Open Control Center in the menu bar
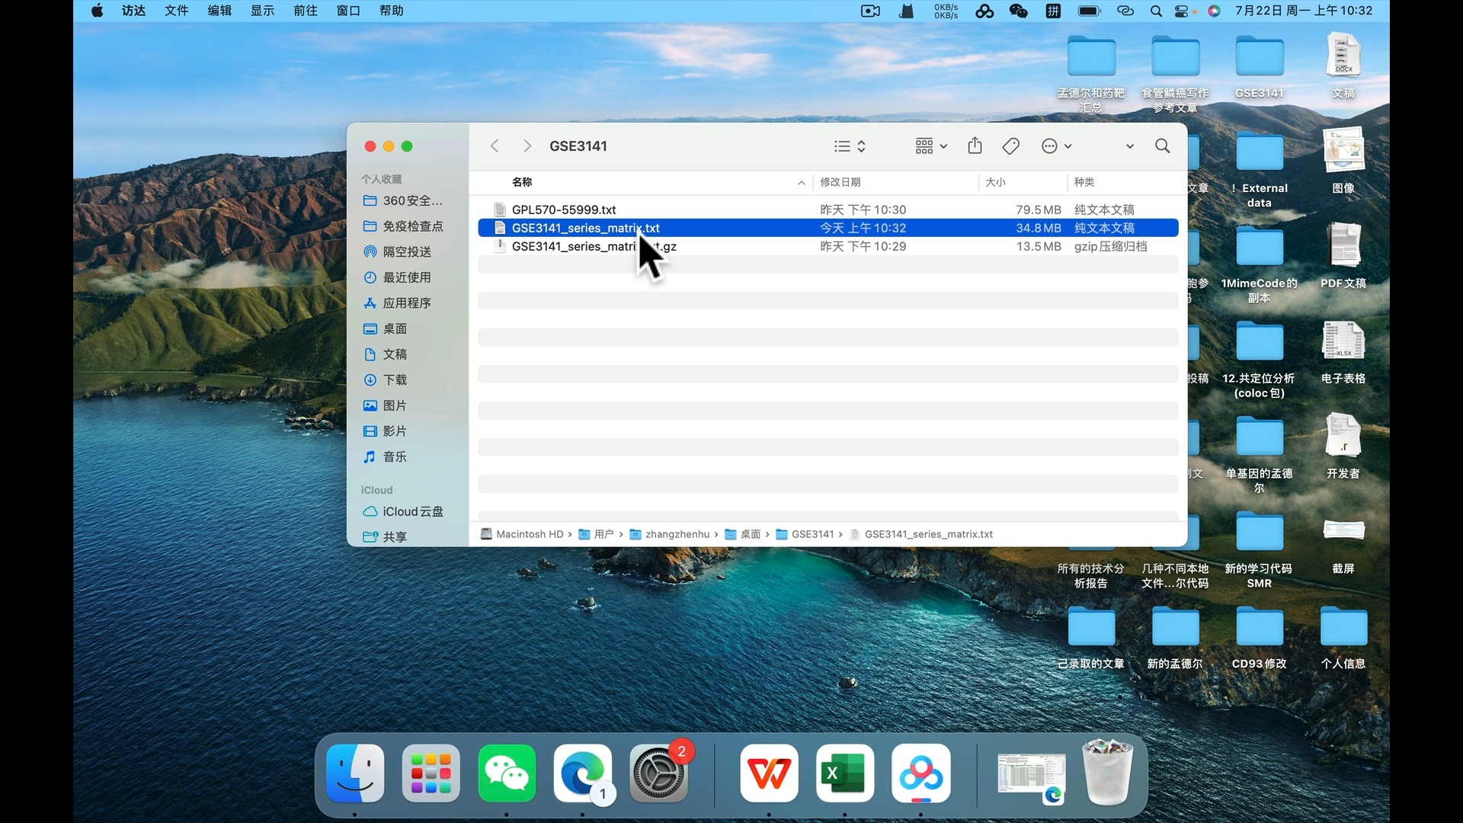Image resolution: width=1463 pixels, height=823 pixels. (x=1182, y=11)
